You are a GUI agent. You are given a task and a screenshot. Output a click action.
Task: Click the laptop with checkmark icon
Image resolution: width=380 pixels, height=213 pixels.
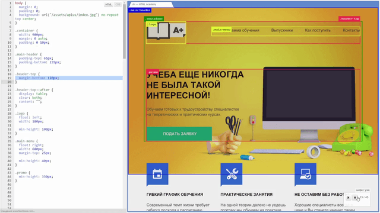click(305, 175)
